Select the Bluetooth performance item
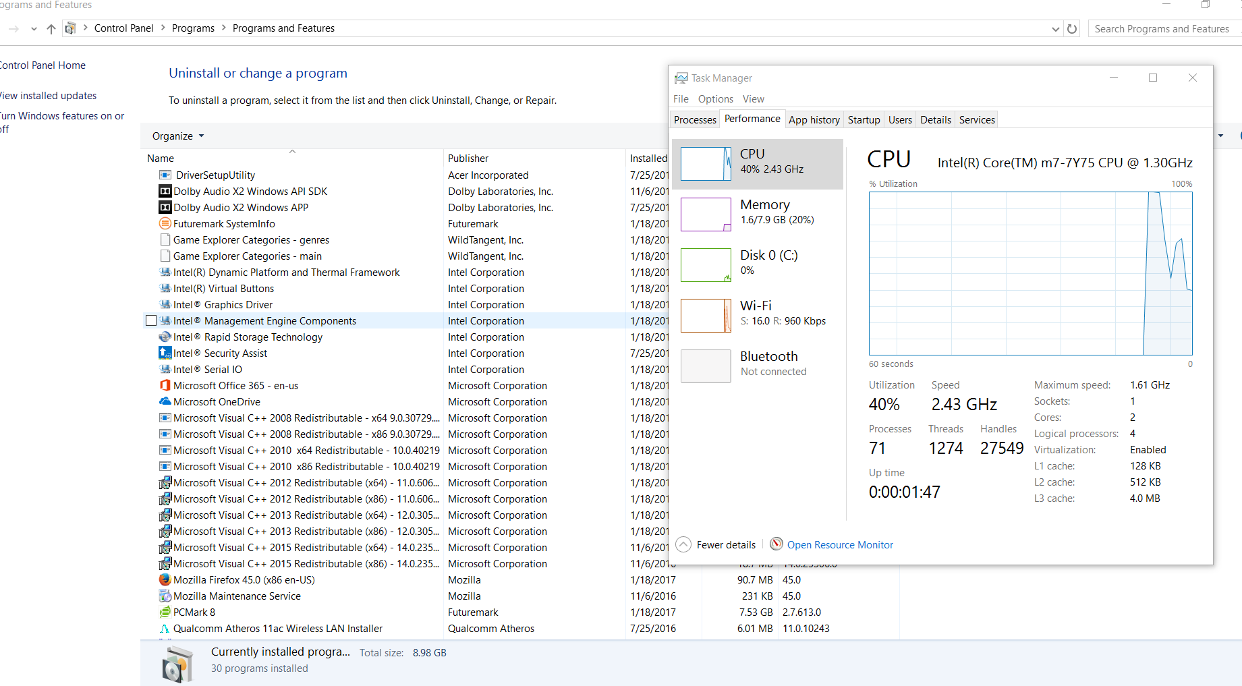 point(758,366)
